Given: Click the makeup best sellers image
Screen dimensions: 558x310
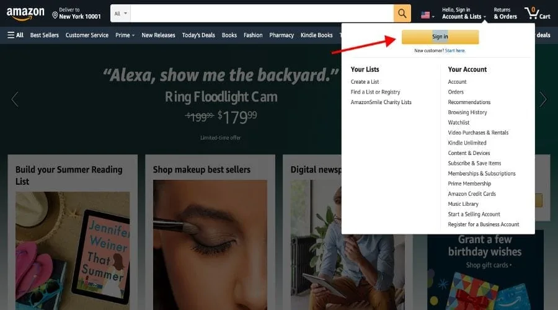Looking at the screenshot, I should pyautogui.click(x=210, y=245).
